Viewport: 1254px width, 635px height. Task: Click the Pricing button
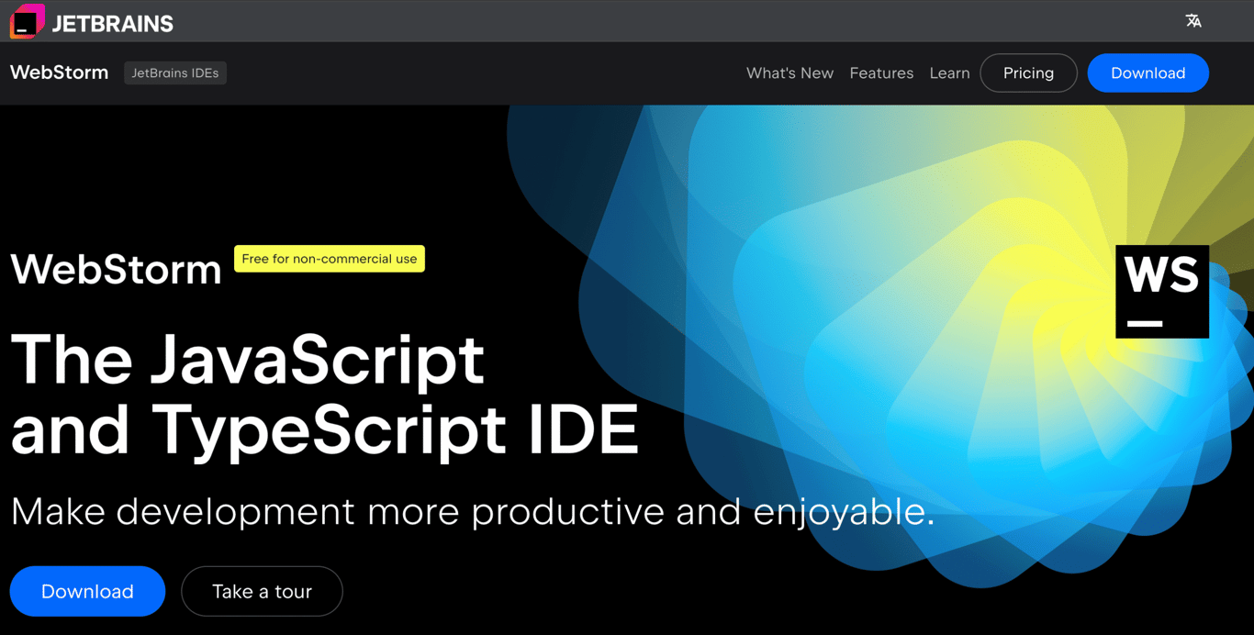pyautogui.click(x=1028, y=72)
